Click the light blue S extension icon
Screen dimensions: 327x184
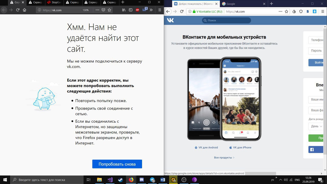(x=315, y=11)
